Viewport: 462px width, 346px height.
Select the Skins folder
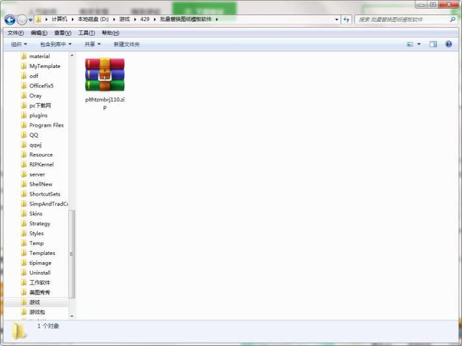pos(36,214)
